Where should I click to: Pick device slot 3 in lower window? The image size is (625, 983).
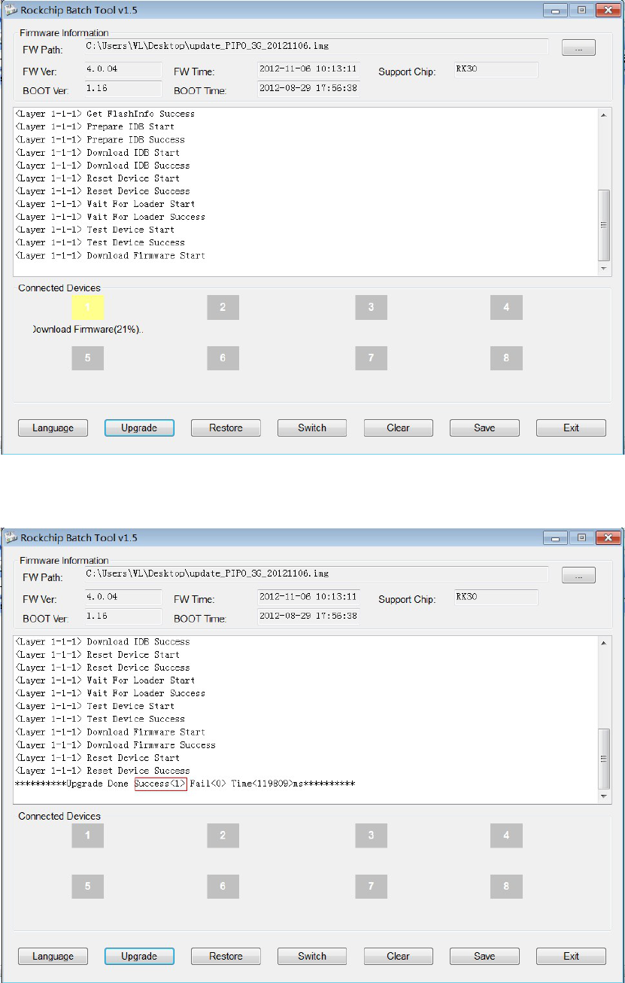372,835
